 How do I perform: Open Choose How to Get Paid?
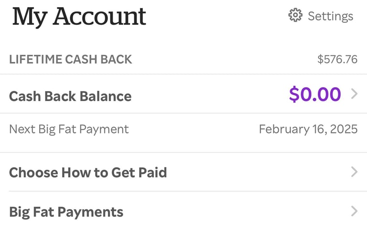point(88,172)
